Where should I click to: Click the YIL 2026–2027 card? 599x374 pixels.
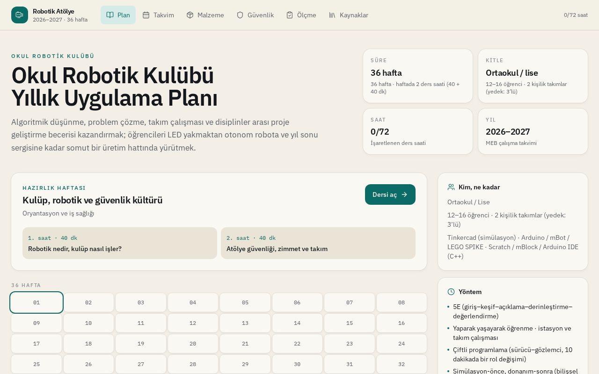point(533,131)
